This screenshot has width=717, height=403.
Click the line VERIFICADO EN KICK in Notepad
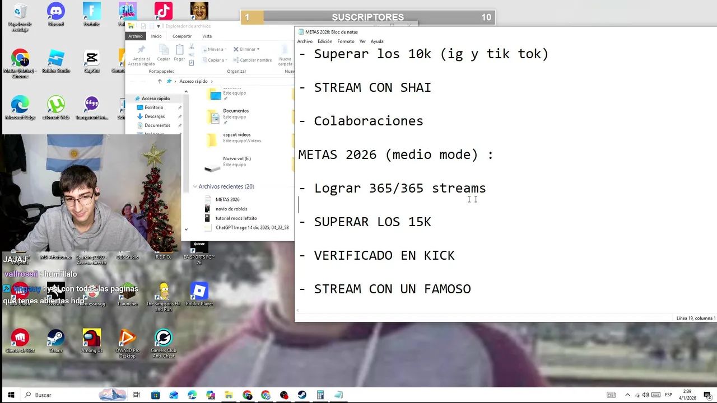[384, 255]
